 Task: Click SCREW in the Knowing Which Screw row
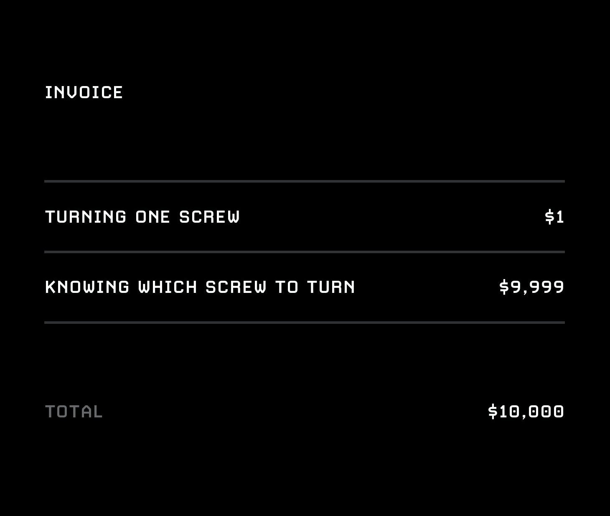click(x=236, y=287)
